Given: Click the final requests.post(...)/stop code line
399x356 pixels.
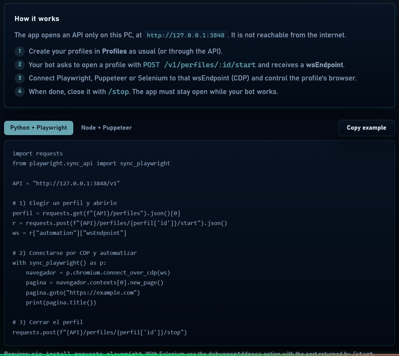Looking at the screenshot, I should pos(100,332).
